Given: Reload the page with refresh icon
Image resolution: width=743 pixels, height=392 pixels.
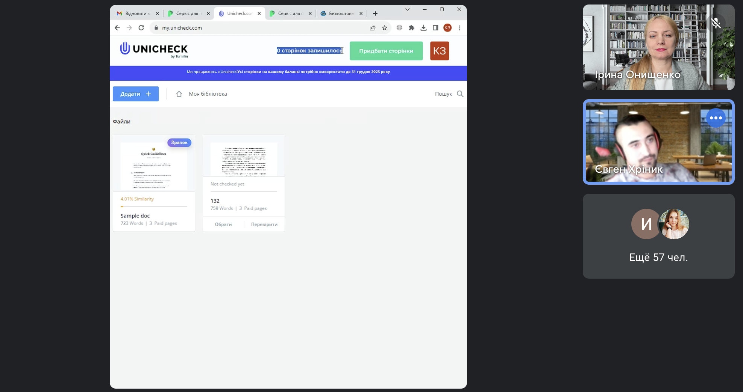Looking at the screenshot, I should tap(141, 28).
